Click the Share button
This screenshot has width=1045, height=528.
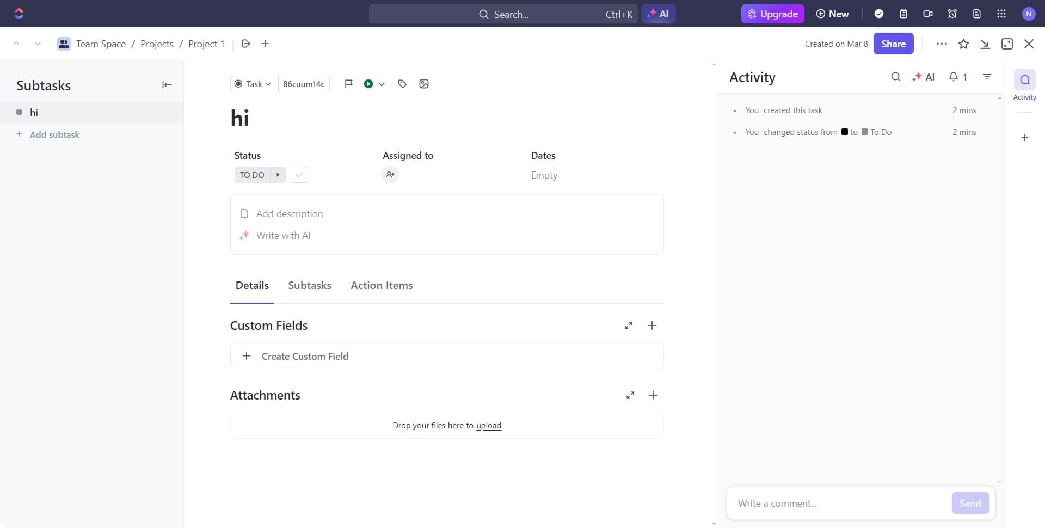click(893, 44)
